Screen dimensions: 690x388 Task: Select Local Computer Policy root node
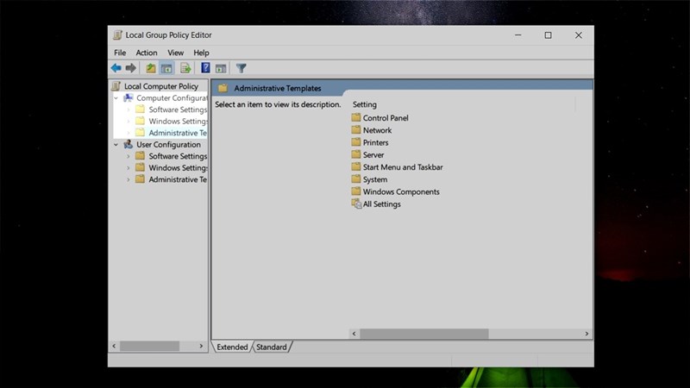[161, 86]
